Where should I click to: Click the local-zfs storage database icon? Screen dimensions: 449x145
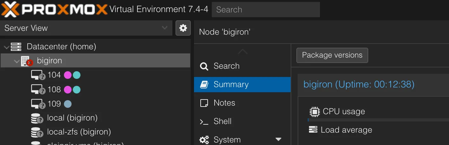(x=37, y=132)
